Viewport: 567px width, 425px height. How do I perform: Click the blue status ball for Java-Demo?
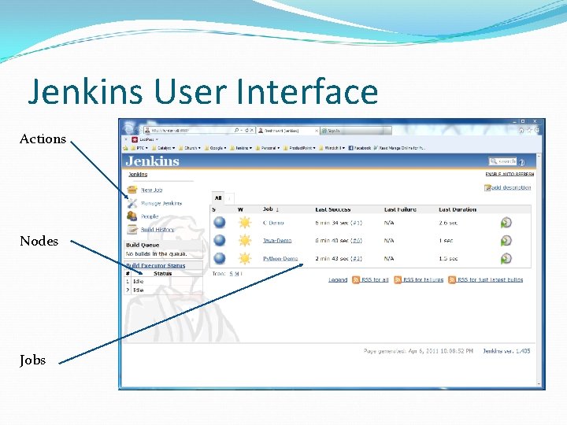[x=220, y=240]
